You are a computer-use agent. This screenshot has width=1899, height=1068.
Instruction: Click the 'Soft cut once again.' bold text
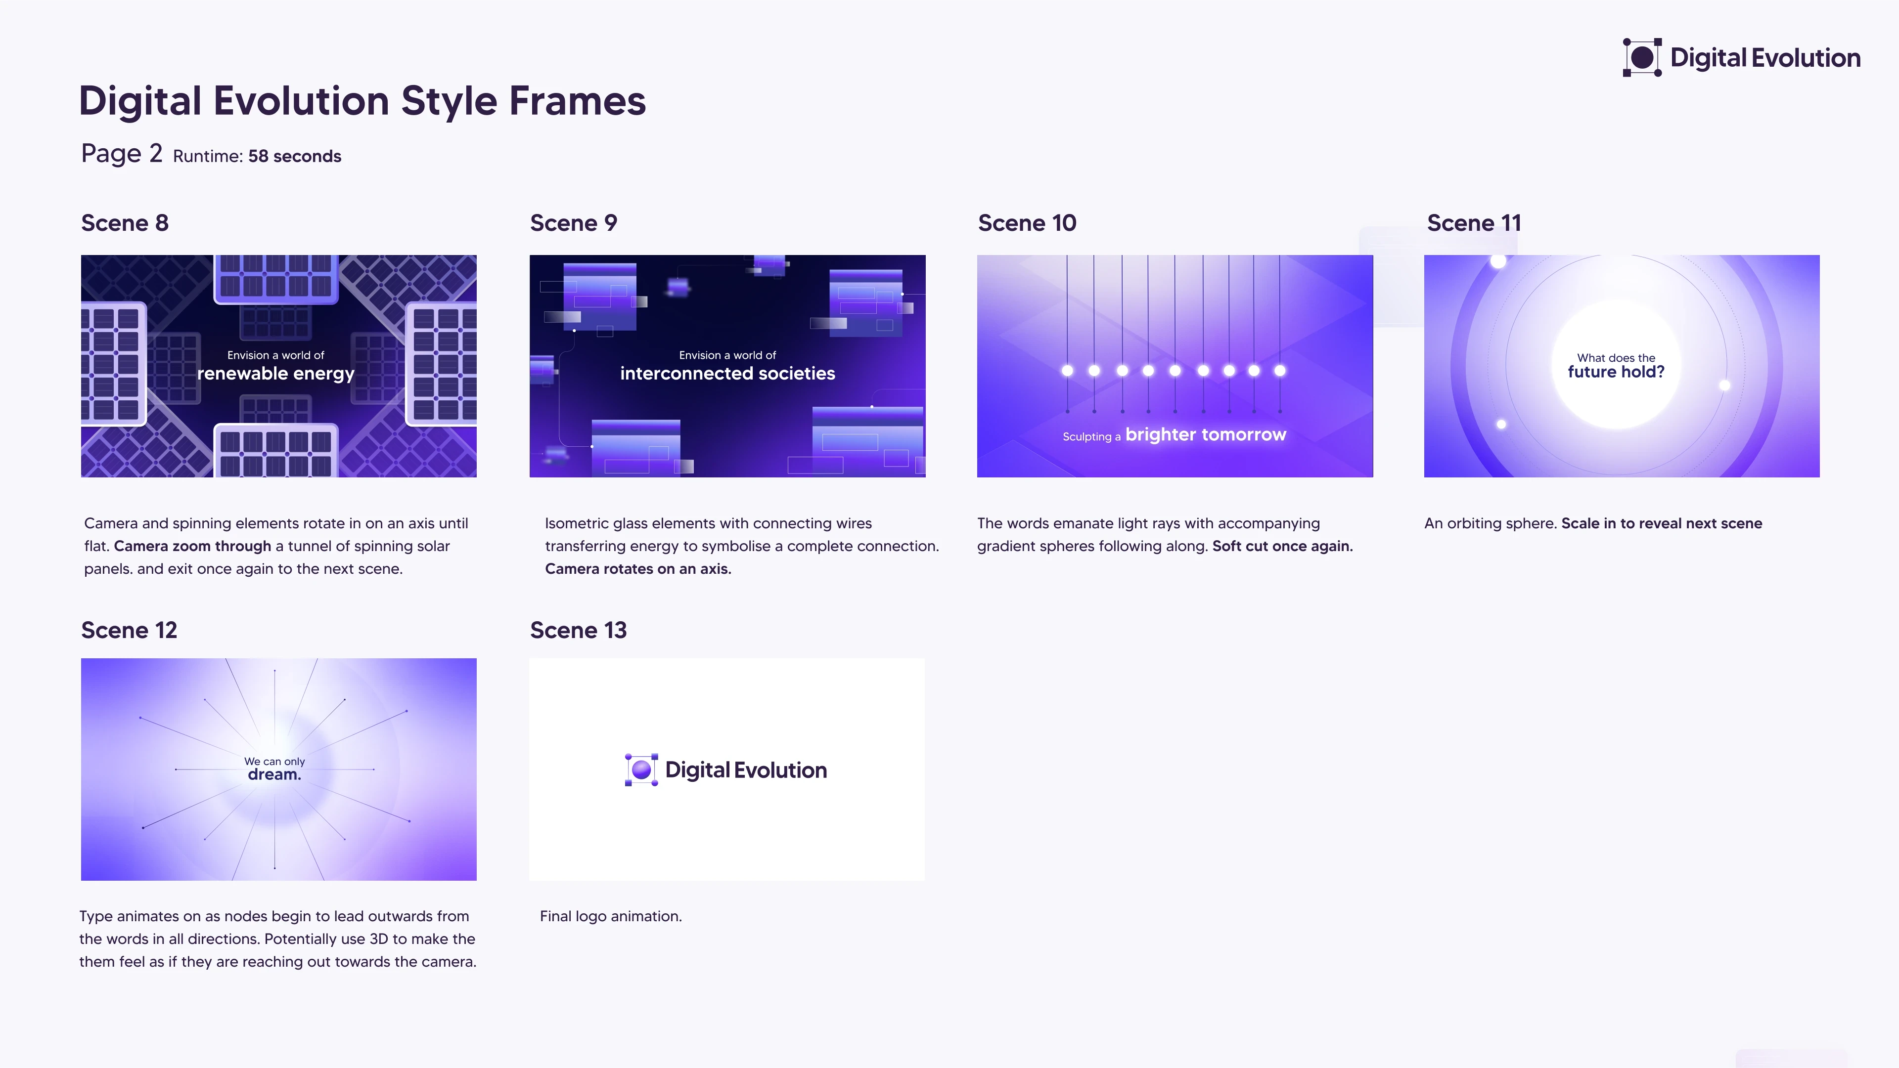tap(1282, 546)
